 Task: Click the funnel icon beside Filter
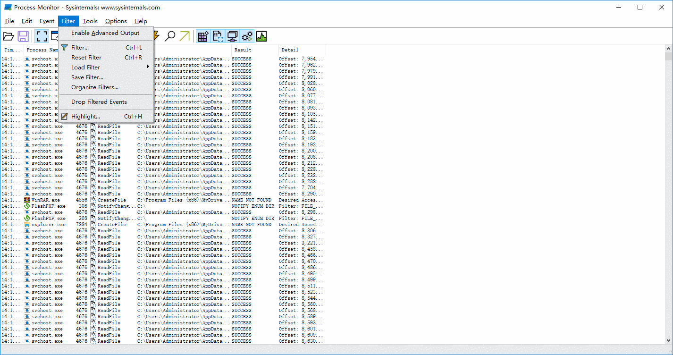(x=65, y=47)
